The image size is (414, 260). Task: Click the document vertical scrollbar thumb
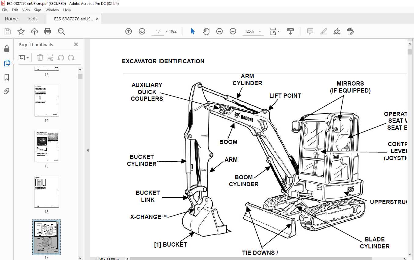pos(410,52)
